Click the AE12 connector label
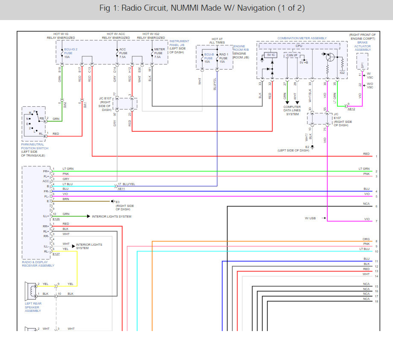393x343 pixels. click(351, 109)
